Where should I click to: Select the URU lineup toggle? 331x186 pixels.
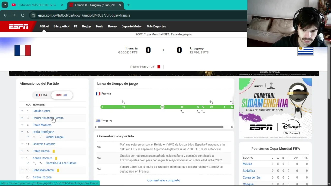pyautogui.click(x=62, y=95)
